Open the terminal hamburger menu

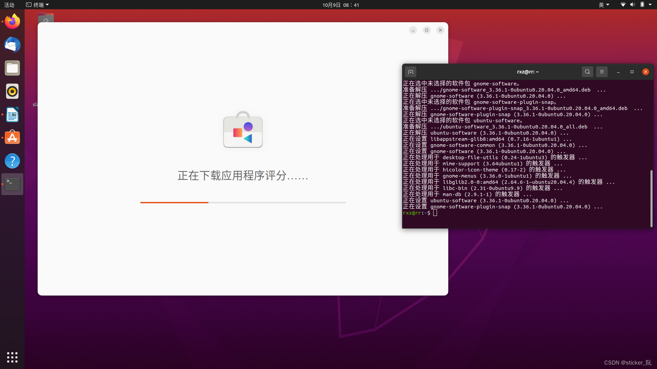pyautogui.click(x=602, y=72)
